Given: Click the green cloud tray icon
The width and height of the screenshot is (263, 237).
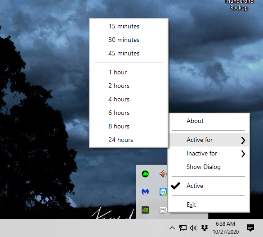Looking at the screenshot, I should [x=145, y=174].
